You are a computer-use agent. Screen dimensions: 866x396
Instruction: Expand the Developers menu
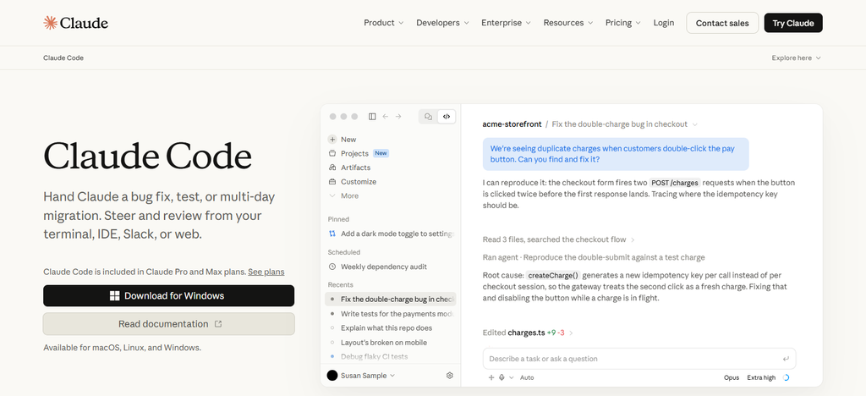point(442,23)
